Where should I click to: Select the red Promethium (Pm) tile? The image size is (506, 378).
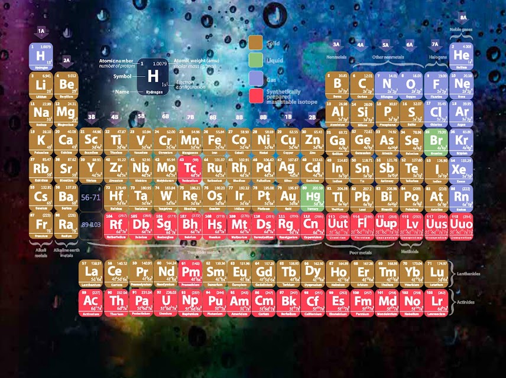190,274
